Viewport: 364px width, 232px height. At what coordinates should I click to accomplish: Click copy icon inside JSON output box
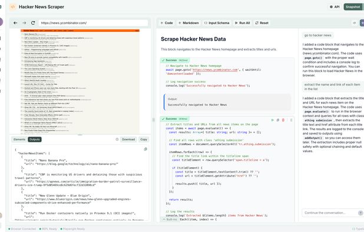tap(145, 149)
